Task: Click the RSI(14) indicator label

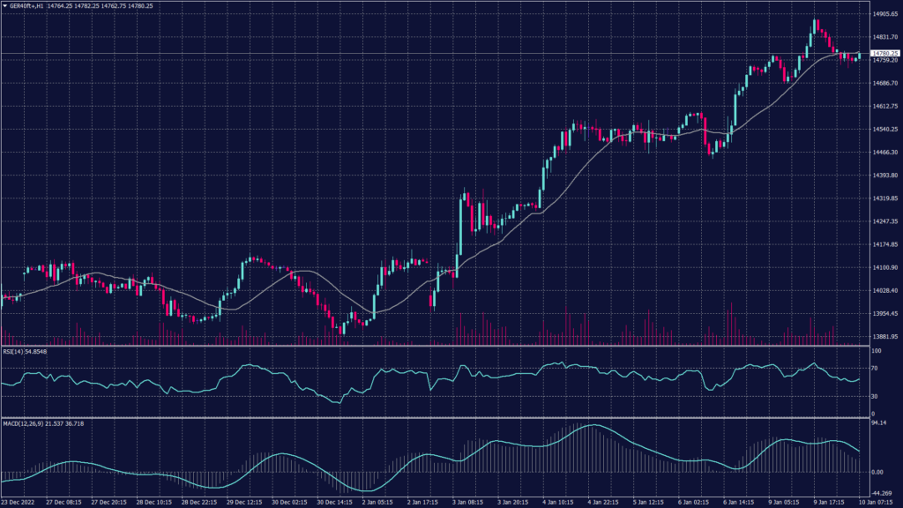Action: 12,351
